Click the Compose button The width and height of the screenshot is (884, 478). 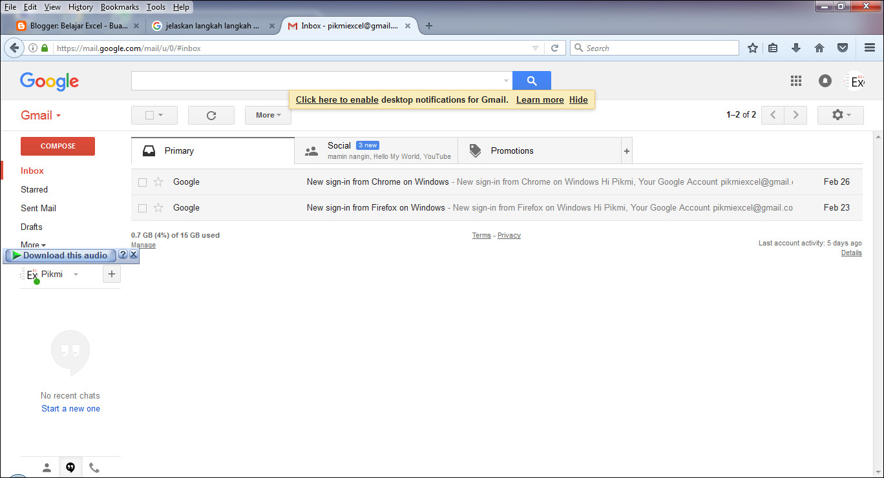click(58, 146)
